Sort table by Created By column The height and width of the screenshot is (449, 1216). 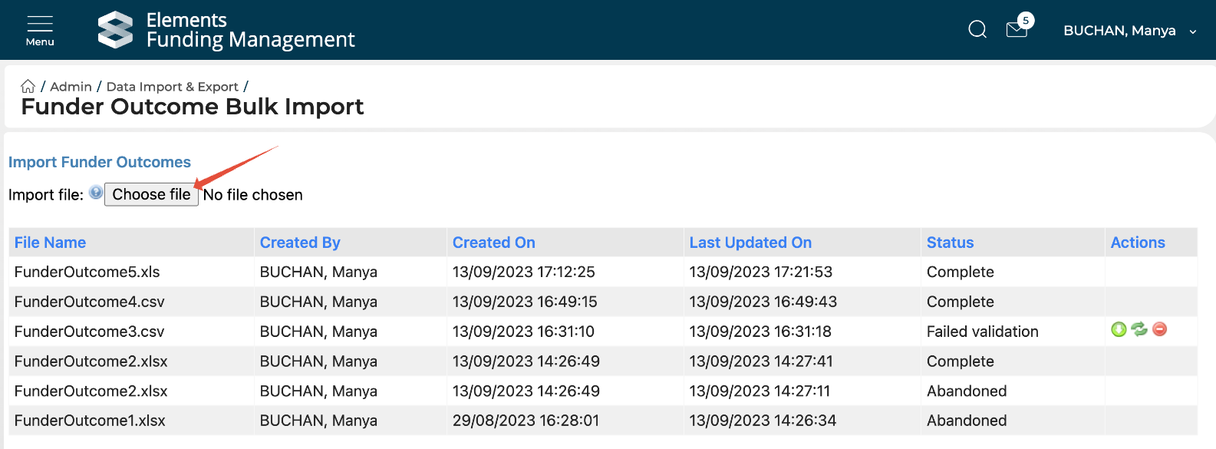tap(300, 243)
